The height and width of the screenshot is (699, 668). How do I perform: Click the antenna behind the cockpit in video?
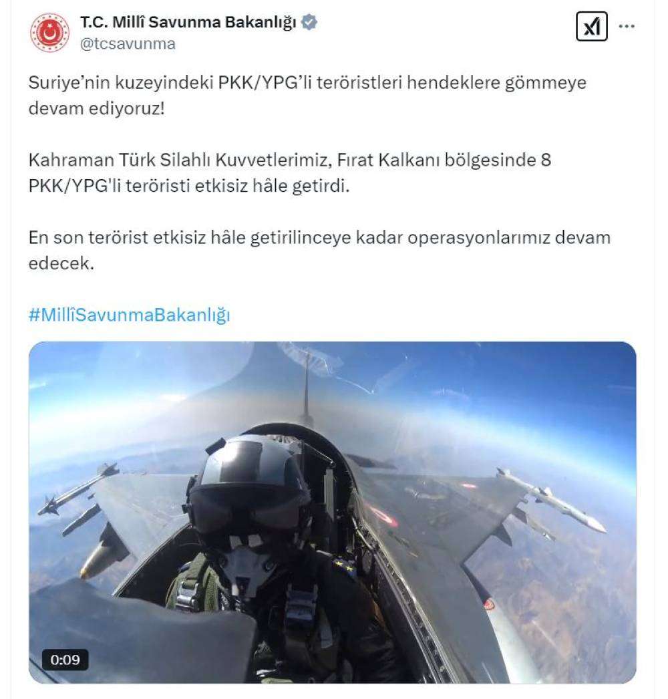[x=306, y=387]
